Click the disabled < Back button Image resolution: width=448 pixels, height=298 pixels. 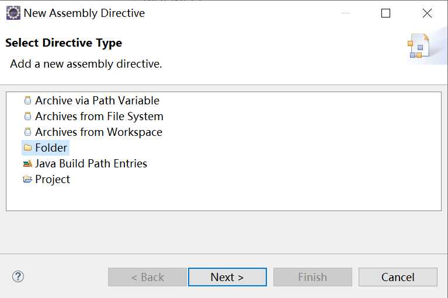pos(147,277)
